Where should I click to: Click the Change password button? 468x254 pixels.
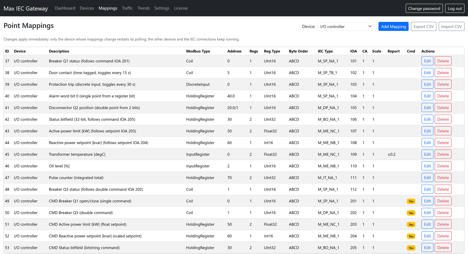[424, 8]
